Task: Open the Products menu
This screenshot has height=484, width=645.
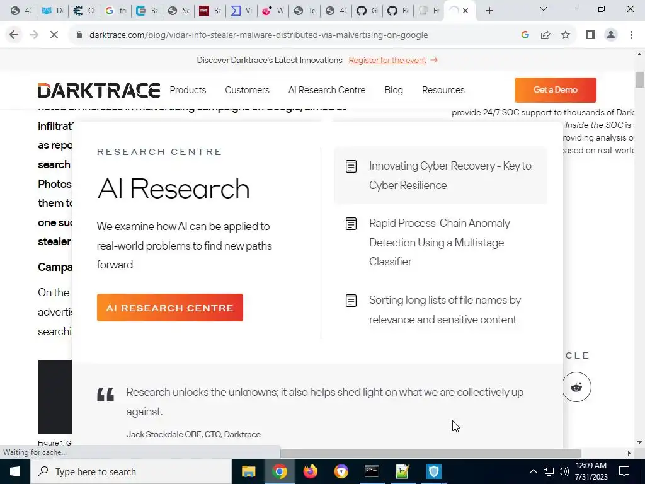Action: pyautogui.click(x=188, y=90)
